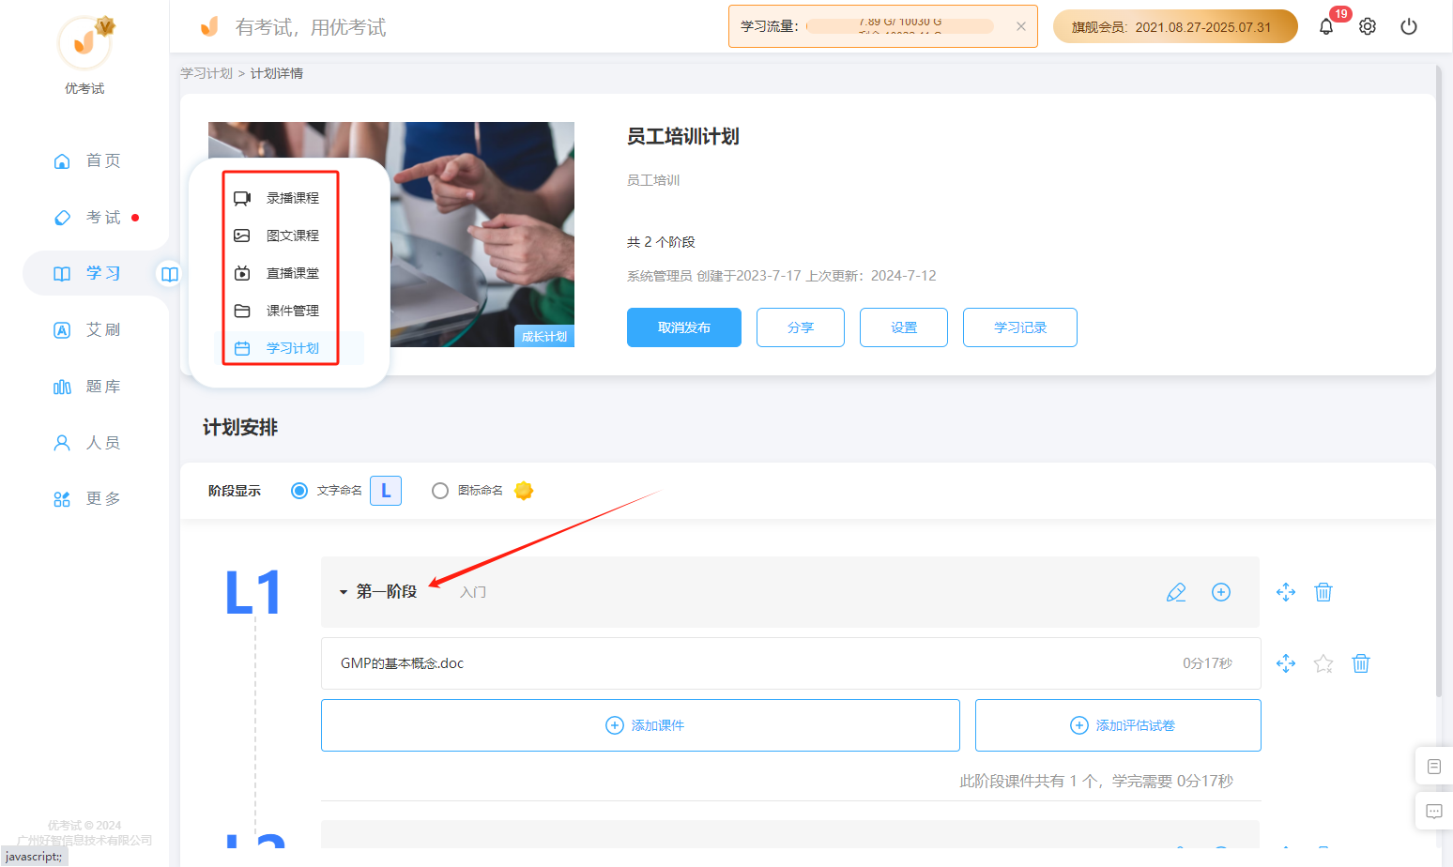Click the 取消发布 button

(684, 327)
